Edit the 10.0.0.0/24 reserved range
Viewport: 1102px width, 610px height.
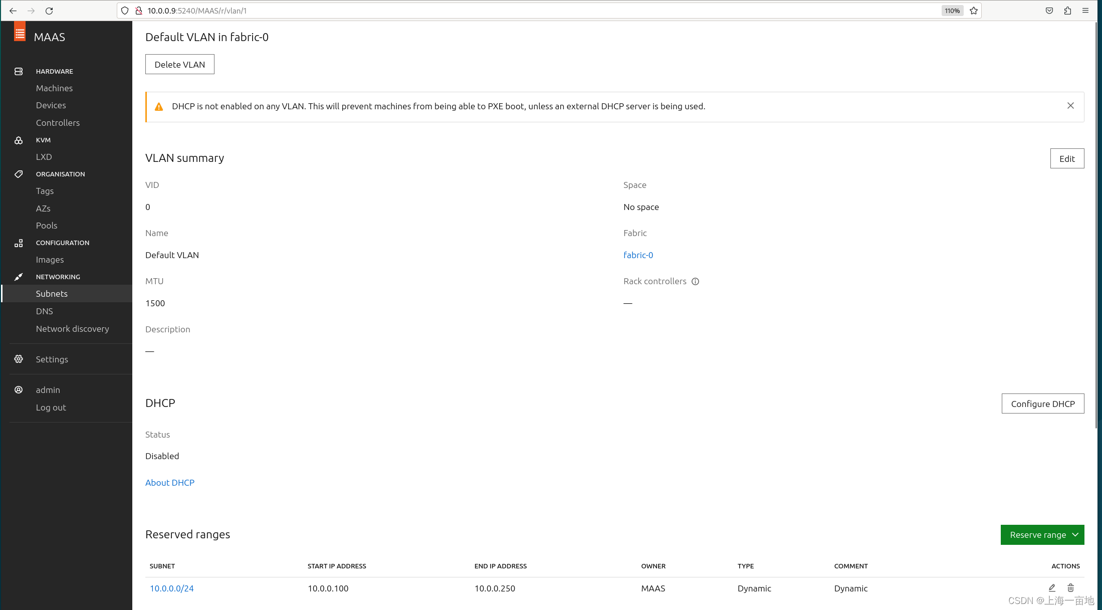[1052, 587]
